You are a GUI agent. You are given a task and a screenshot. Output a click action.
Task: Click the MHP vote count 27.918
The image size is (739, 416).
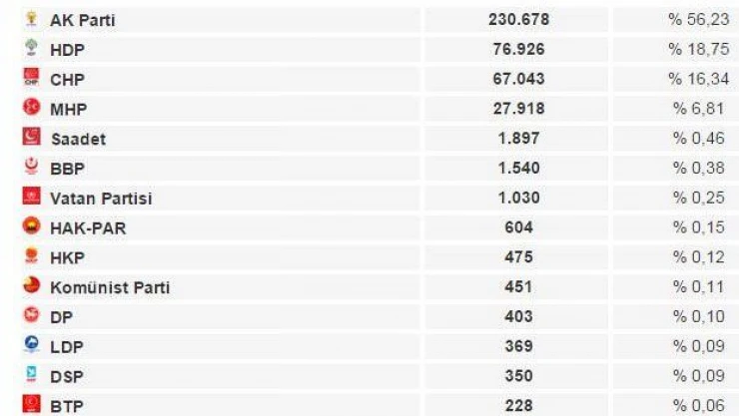tap(518, 108)
